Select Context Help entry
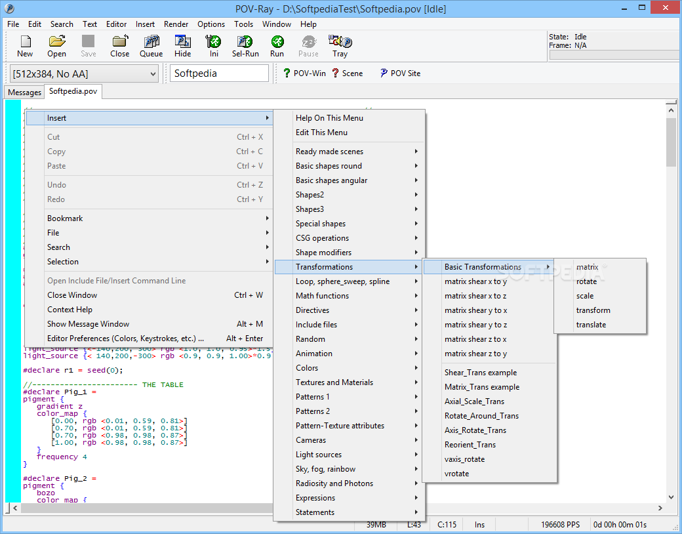 click(150, 310)
